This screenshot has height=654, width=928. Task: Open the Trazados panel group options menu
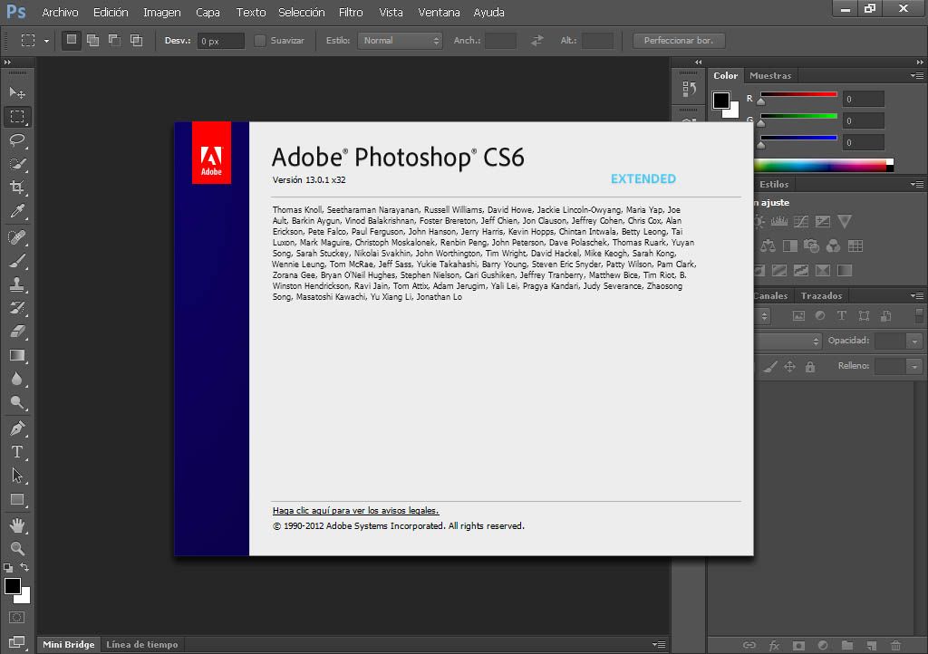click(917, 295)
